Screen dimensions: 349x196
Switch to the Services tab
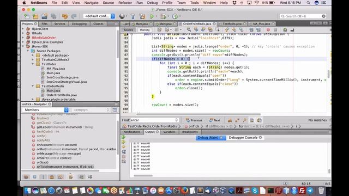click(59, 24)
